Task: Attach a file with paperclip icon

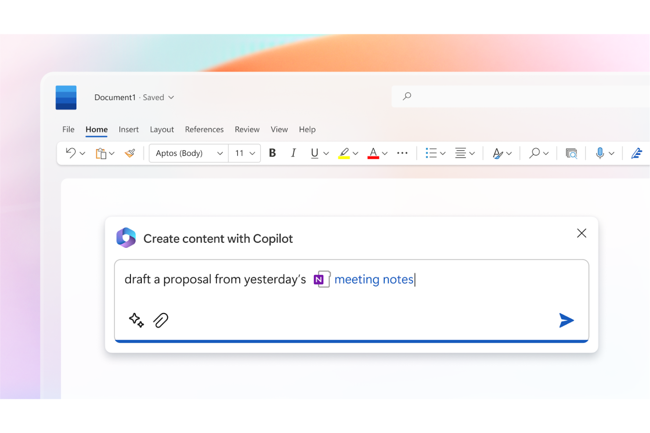Action: pyautogui.click(x=161, y=320)
